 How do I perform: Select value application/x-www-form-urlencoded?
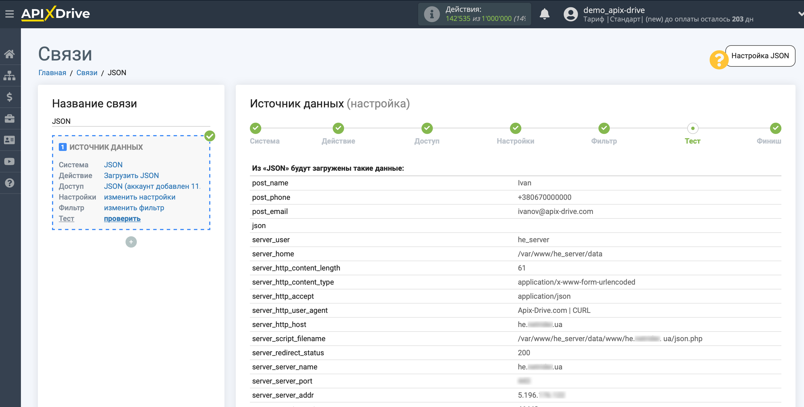(x=576, y=282)
